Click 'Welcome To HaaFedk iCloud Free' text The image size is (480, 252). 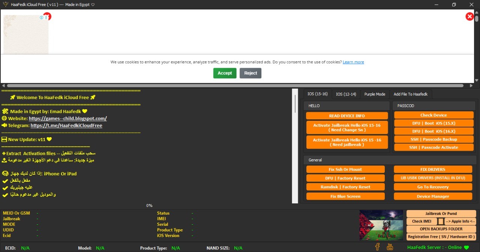[52, 97]
